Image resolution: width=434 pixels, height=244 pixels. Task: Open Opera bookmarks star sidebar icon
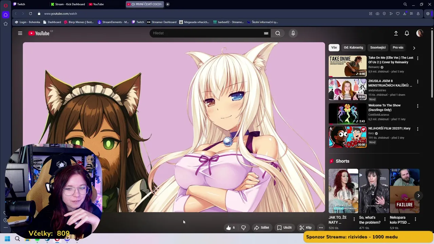[x=5, y=24]
